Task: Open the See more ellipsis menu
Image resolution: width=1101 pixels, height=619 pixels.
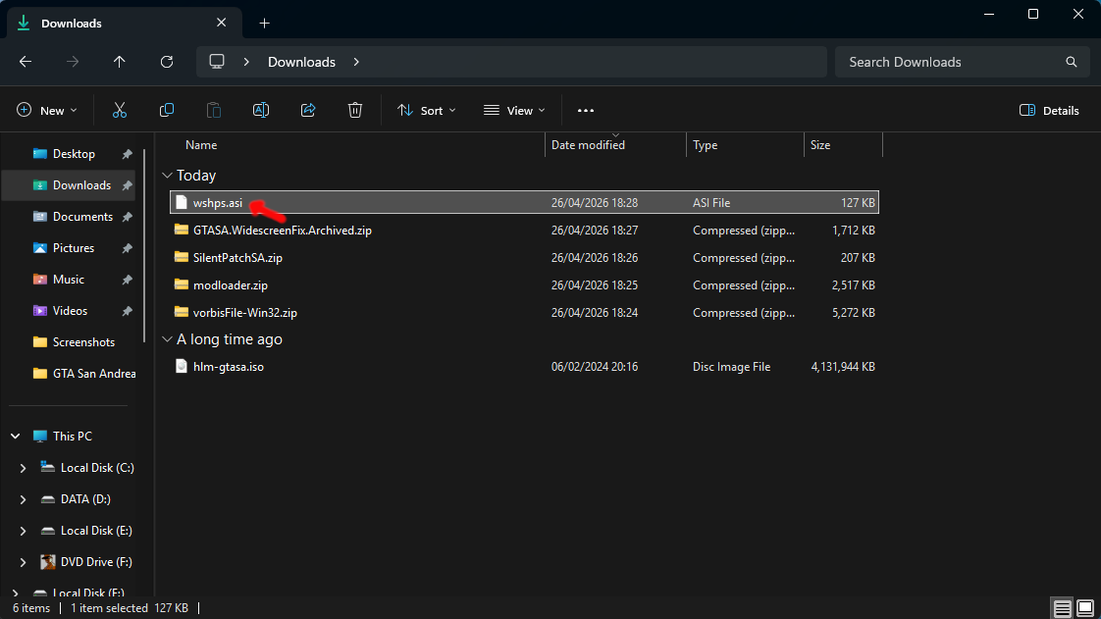Action: coord(586,110)
